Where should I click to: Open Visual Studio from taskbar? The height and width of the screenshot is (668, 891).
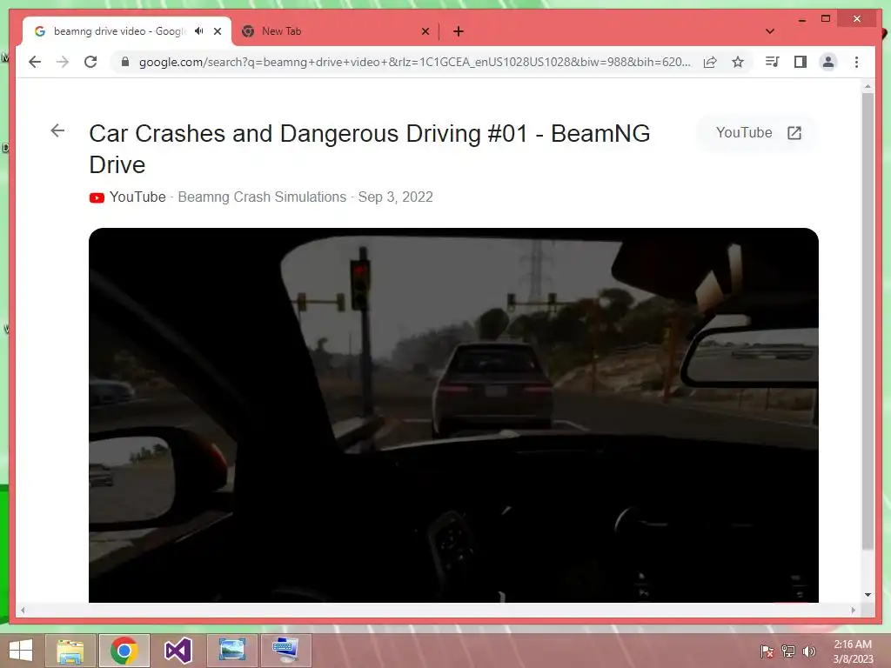pos(178,651)
